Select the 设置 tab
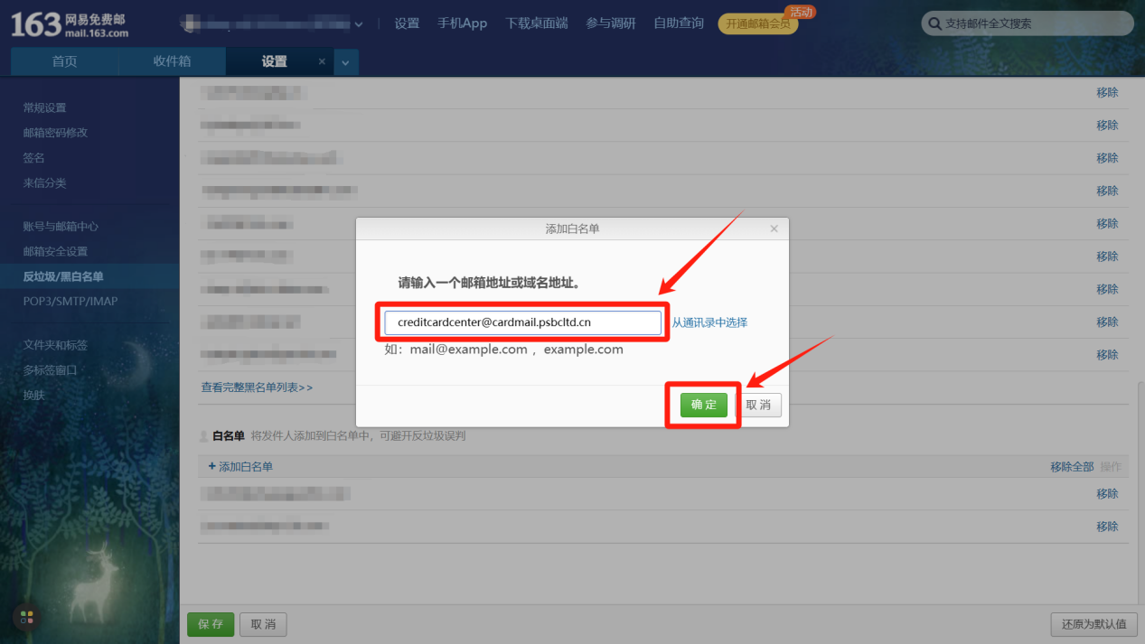This screenshot has height=644, width=1145. 274,61
